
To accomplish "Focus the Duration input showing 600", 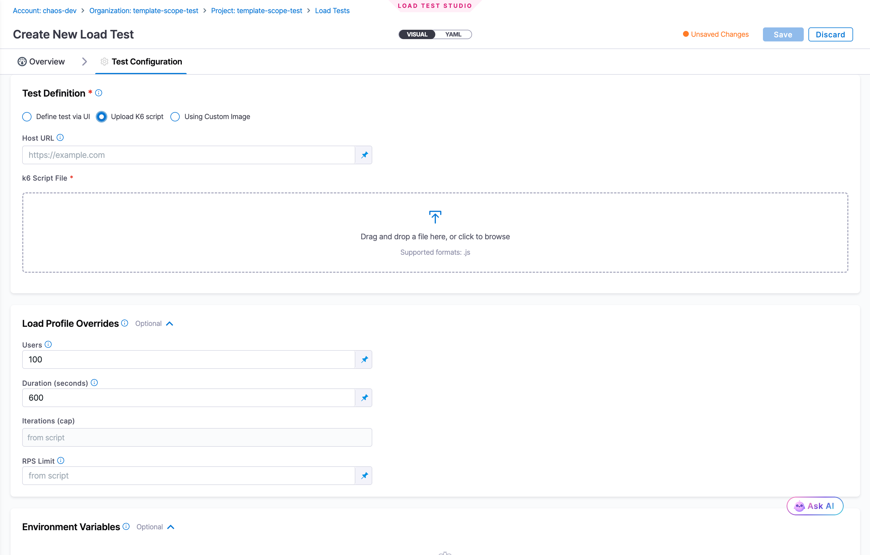I will tap(188, 398).
